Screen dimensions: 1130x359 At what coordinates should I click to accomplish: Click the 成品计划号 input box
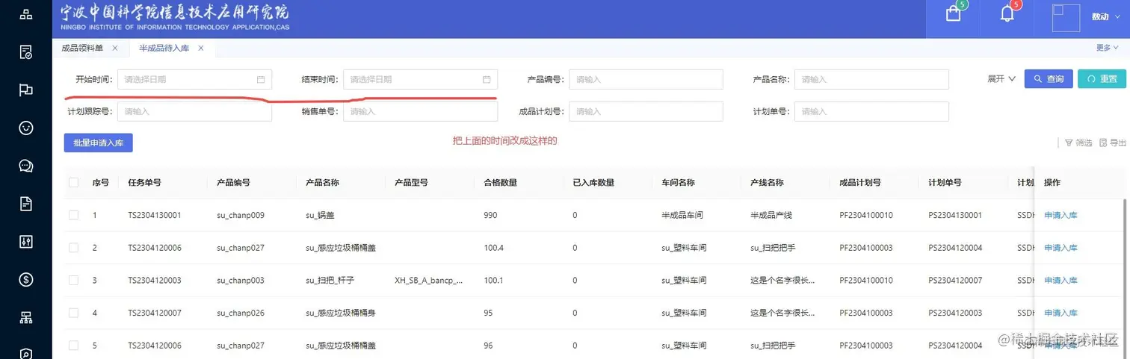pyautogui.click(x=646, y=111)
